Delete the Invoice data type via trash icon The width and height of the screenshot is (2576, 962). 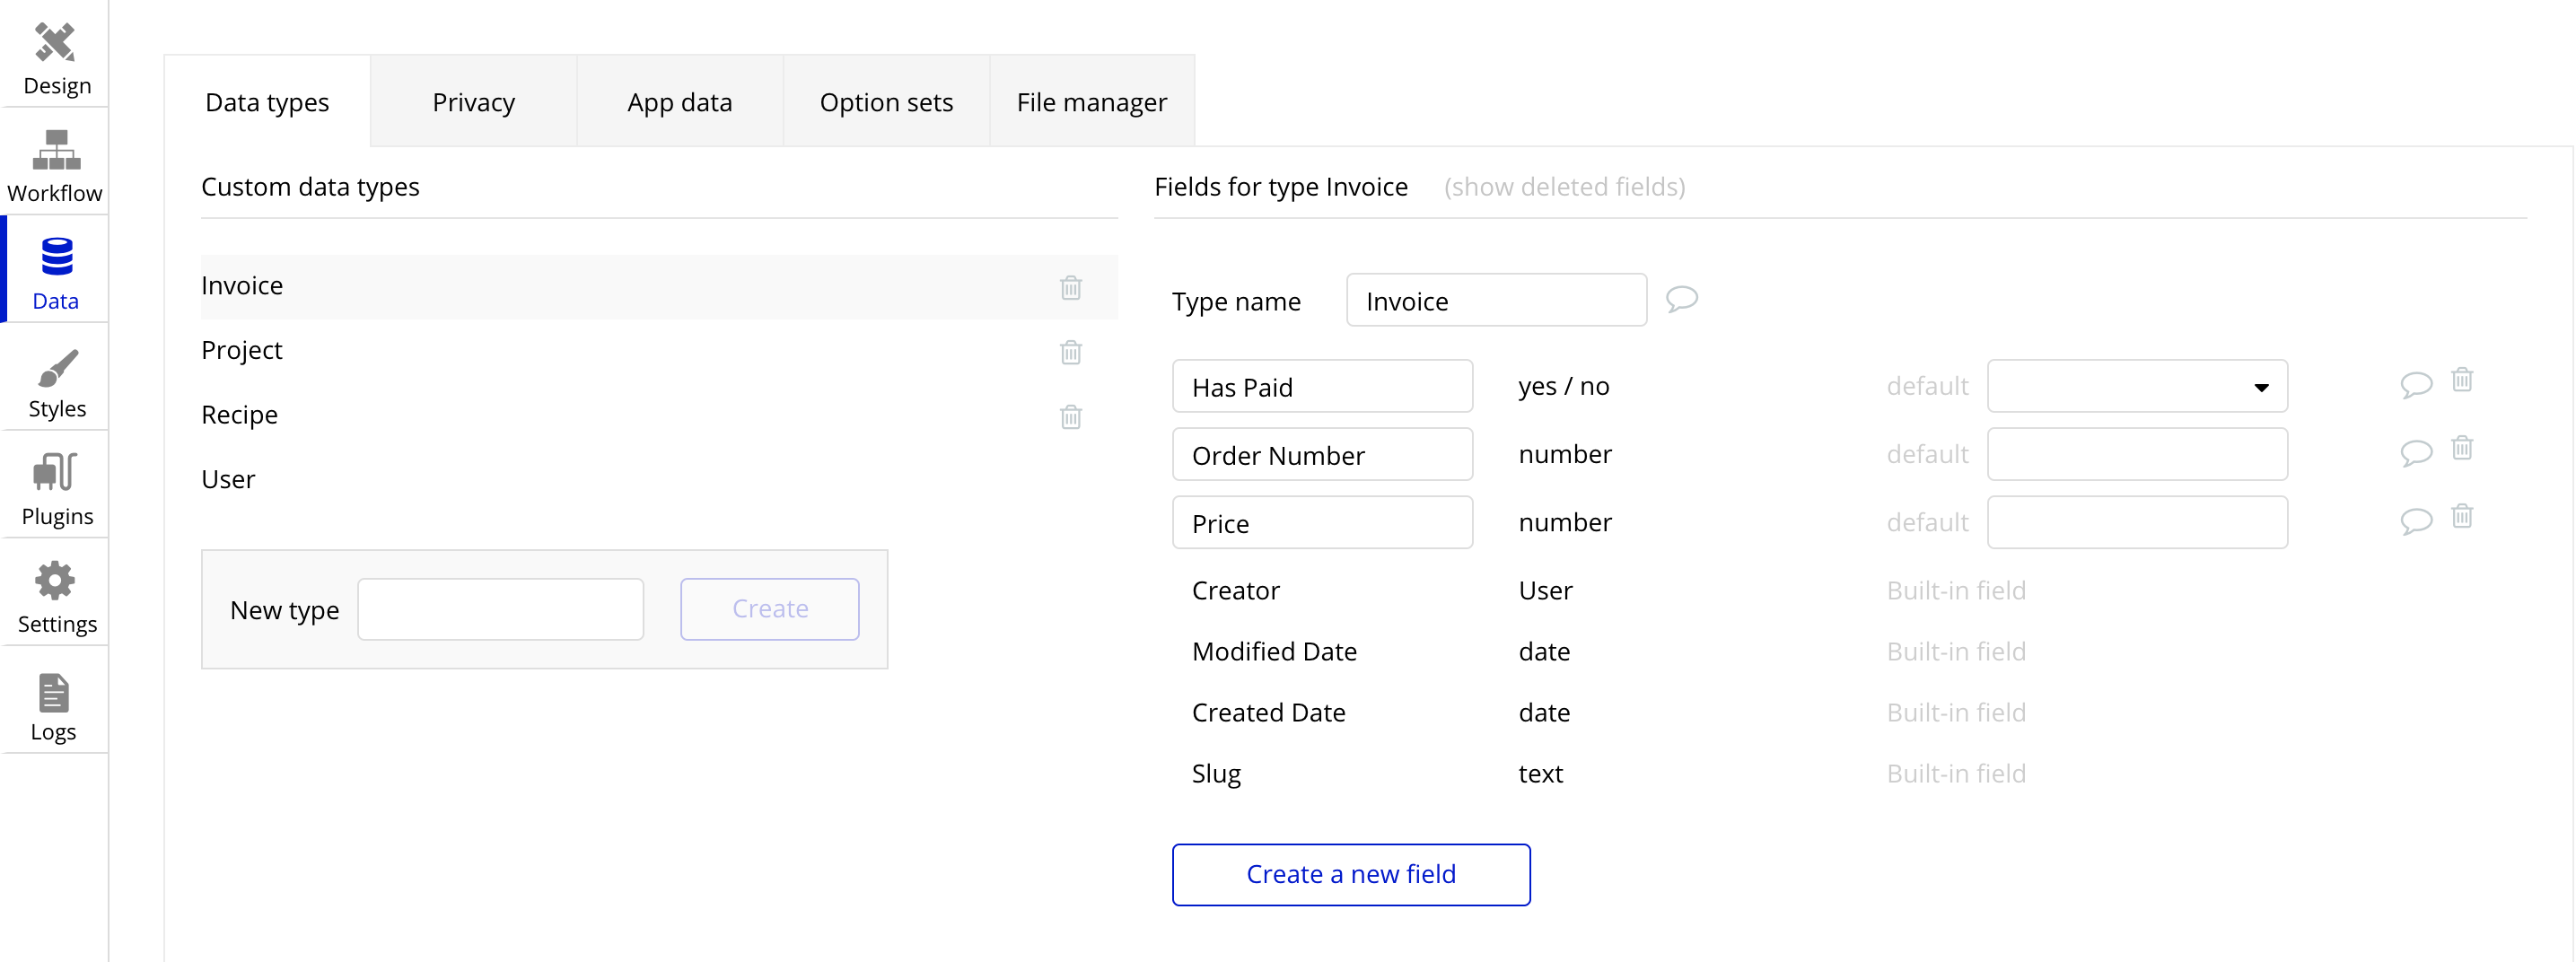click(x=1071, y=287)
